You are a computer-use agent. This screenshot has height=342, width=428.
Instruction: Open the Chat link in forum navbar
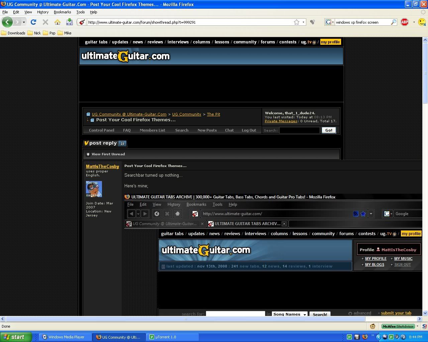(229, 130)
